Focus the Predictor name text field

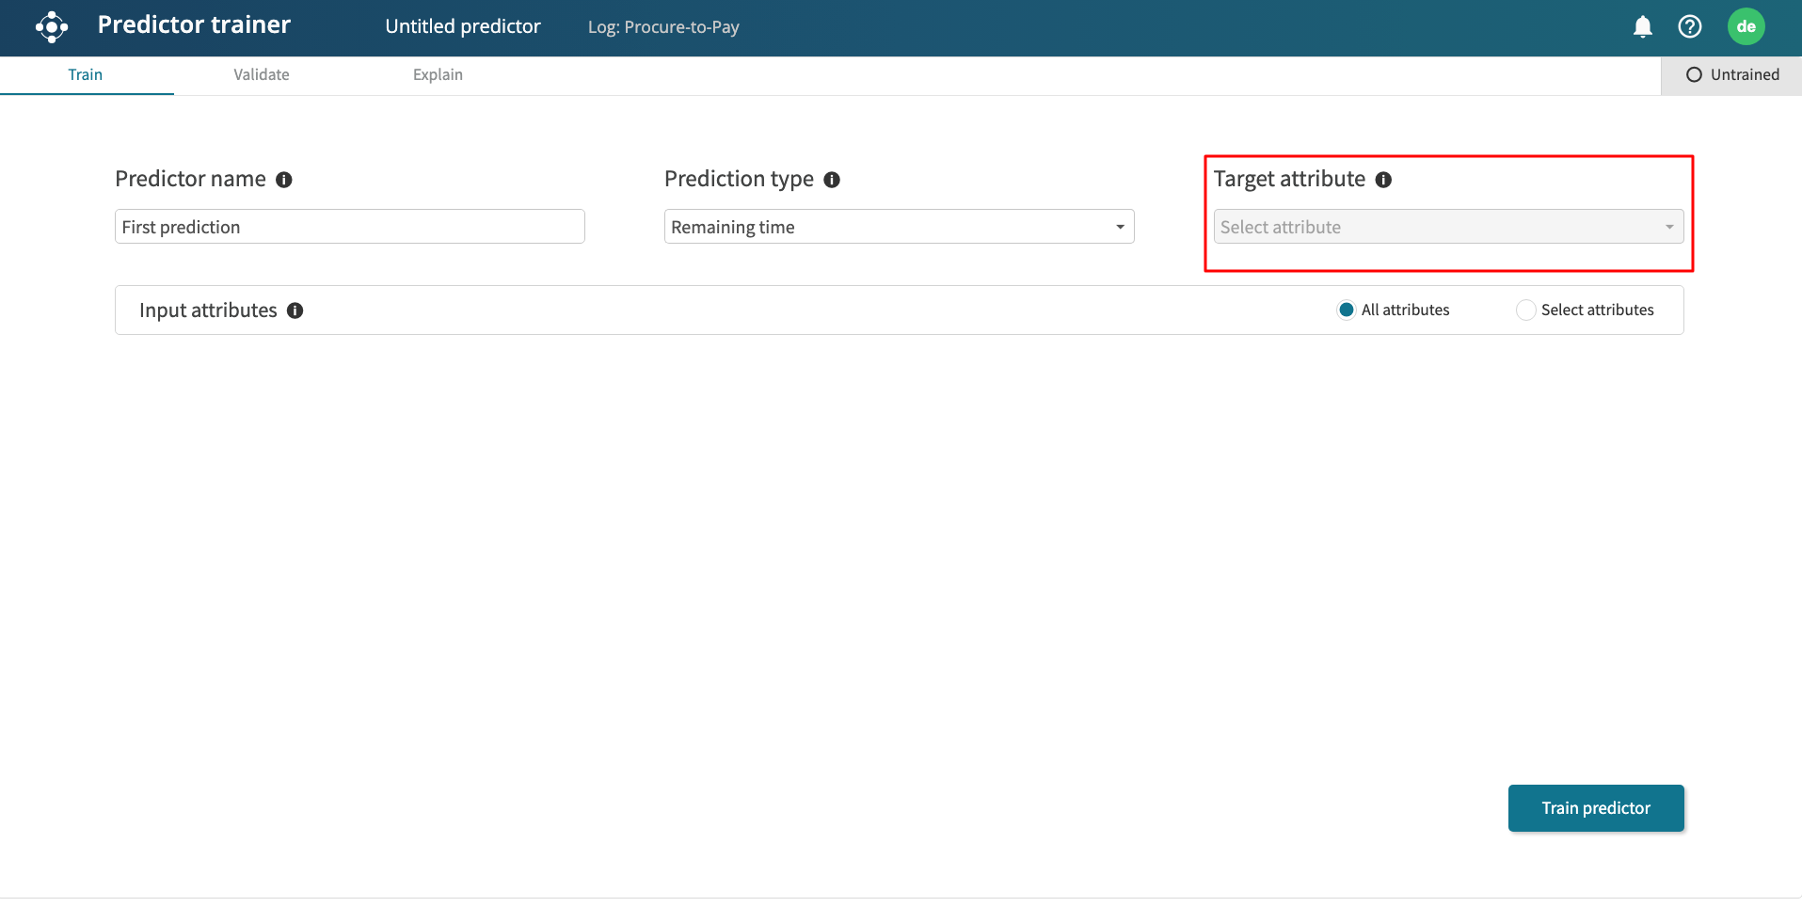coord(349,227)
